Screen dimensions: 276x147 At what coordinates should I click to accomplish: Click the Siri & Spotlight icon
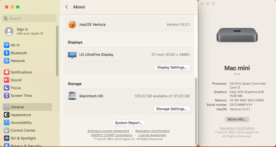7,138
